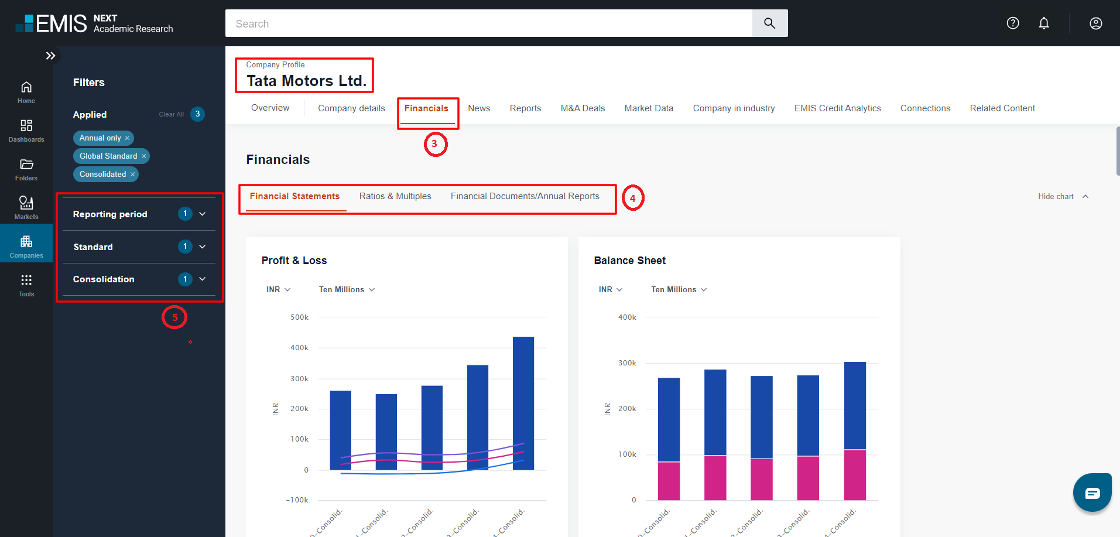This screenshot has width=1120, height=537.
Task: Open Markets from the left sidebar
Action: (26, 208)
